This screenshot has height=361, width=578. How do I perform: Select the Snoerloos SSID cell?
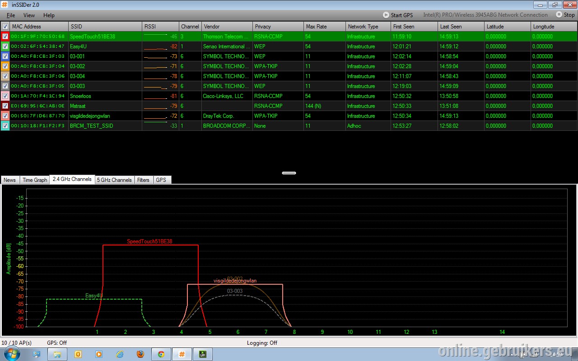[105, 96]
